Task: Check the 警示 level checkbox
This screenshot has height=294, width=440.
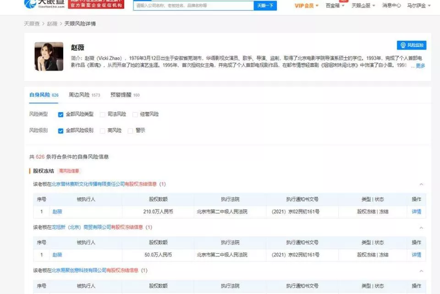Action: click(130, 131)
